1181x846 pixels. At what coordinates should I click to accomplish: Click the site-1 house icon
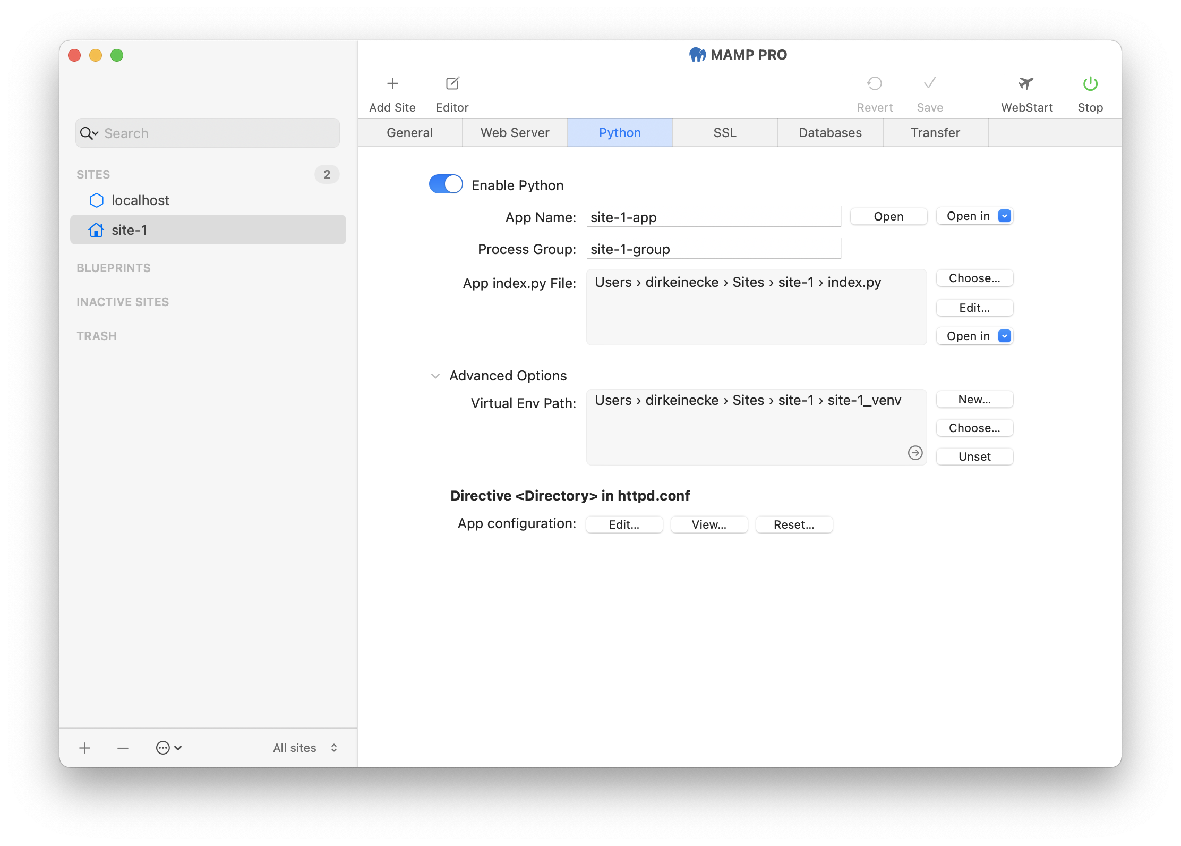(97, 230)
